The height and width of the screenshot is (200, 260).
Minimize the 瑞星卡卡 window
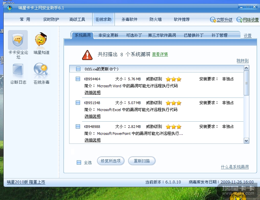(241, 7)
